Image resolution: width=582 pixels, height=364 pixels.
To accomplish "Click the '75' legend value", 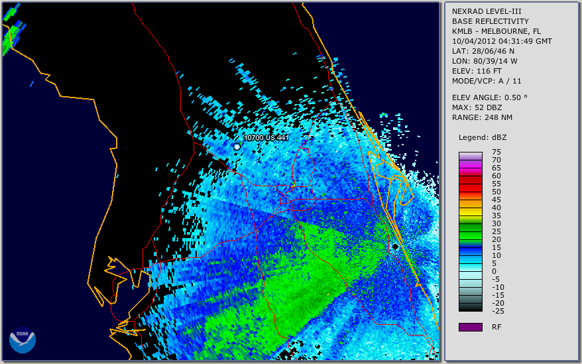I will pyautogui.click(x=496, y=152).
